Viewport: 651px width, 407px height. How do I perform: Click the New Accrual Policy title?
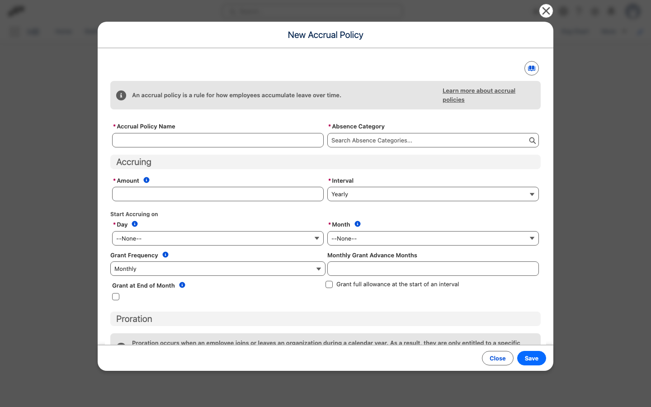(x=325, y=35)
